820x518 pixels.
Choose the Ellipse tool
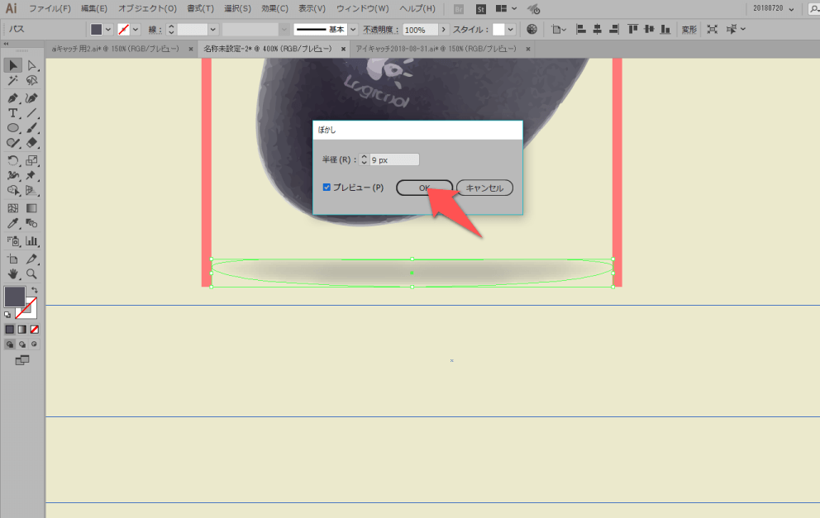click(13, 128)
